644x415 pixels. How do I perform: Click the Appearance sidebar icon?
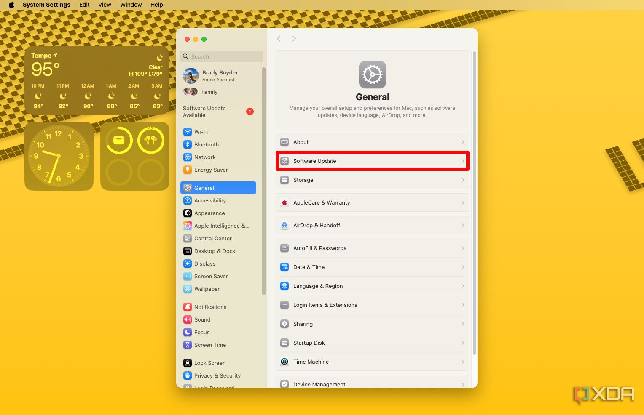tap(188, 213)
